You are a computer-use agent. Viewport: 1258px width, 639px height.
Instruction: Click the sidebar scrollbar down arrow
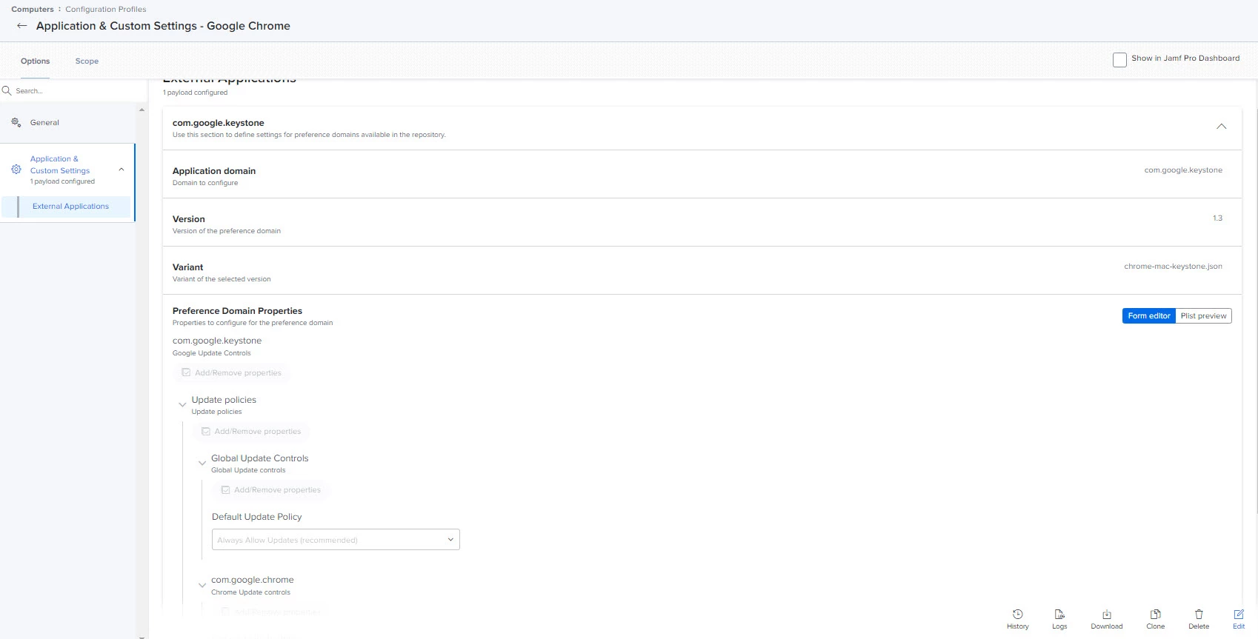tap(142, 636)
